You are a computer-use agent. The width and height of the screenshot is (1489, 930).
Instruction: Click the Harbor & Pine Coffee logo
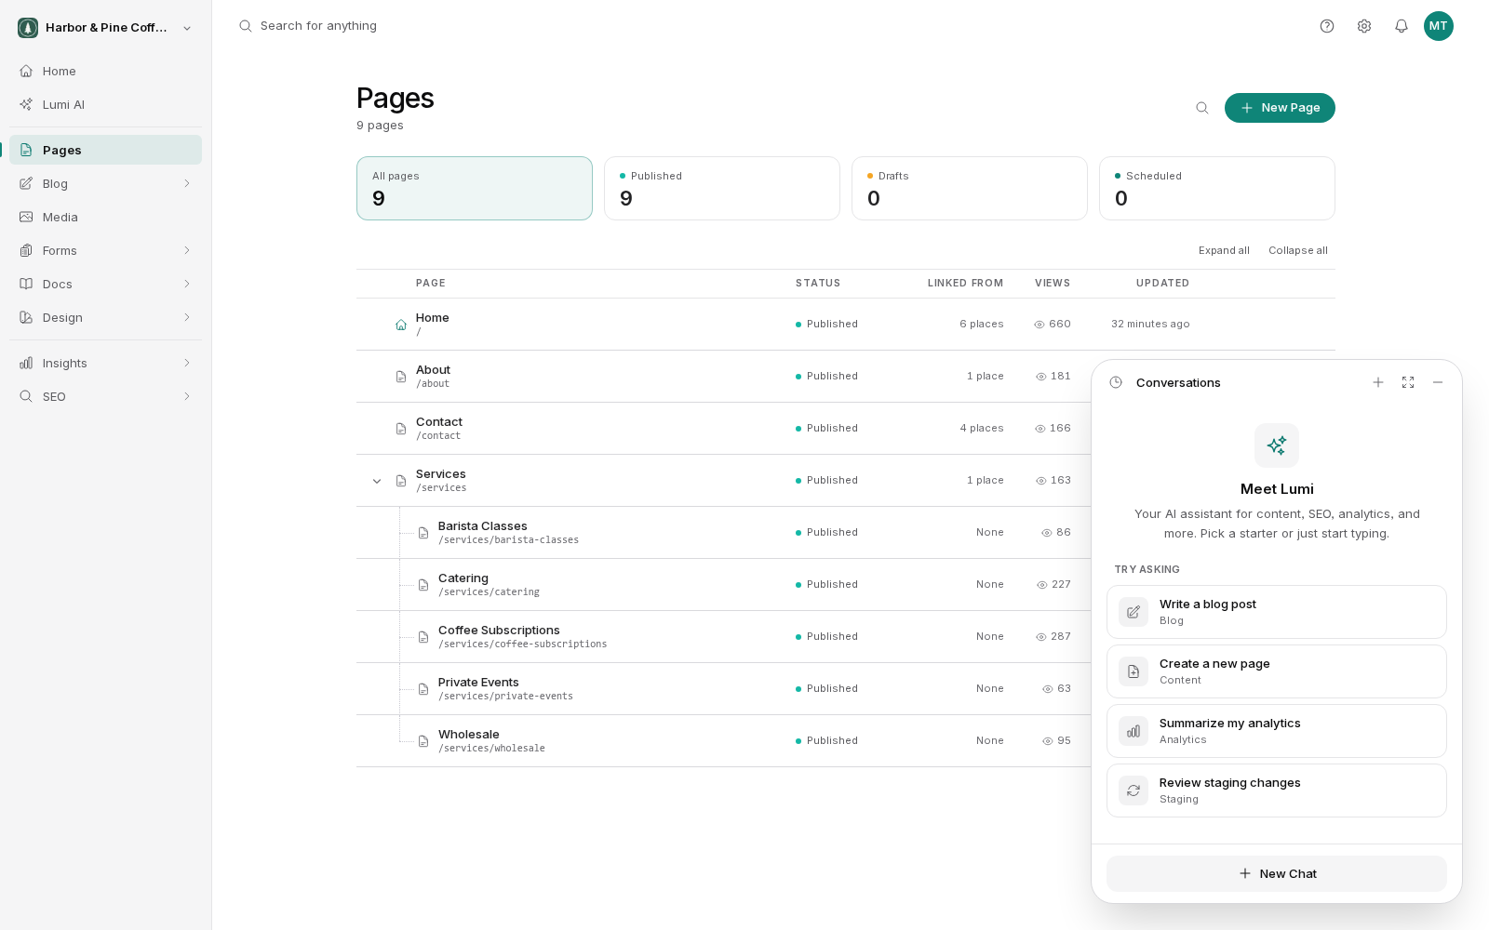(28, 28)
